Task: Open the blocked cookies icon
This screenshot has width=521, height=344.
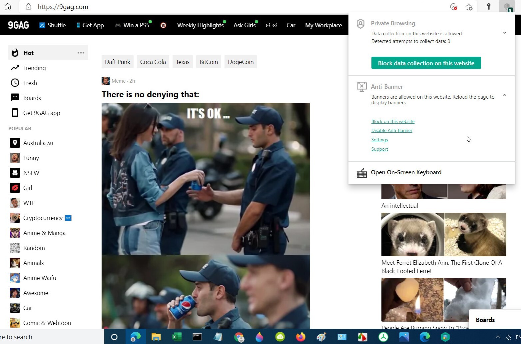Action: click(x=453, y=7)
